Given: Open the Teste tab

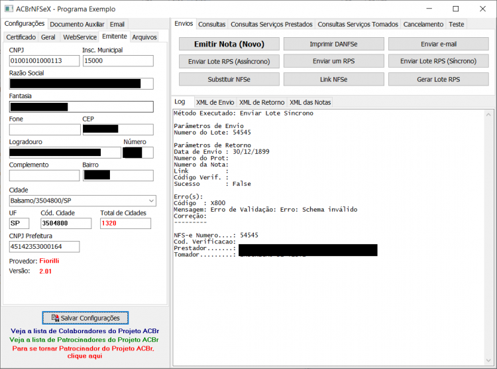Looking at the screenshot, I should click(456, 24).
